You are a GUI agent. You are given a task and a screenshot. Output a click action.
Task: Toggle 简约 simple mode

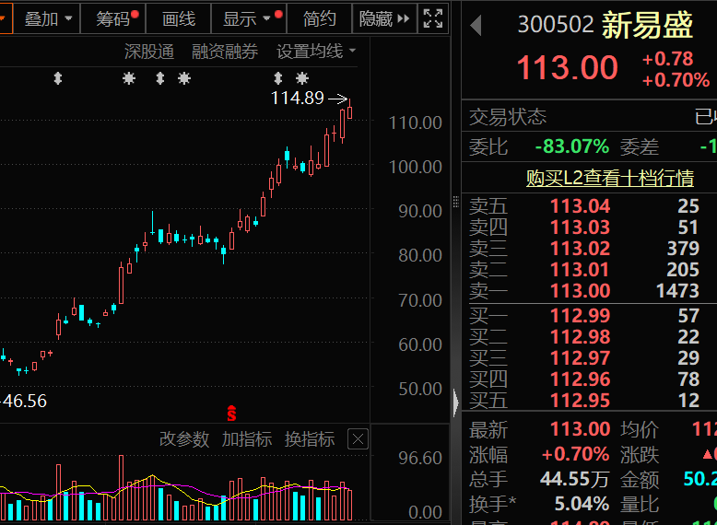click(319, 18)
